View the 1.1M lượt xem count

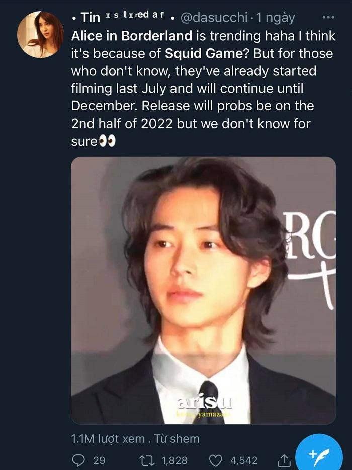[108, 439]
